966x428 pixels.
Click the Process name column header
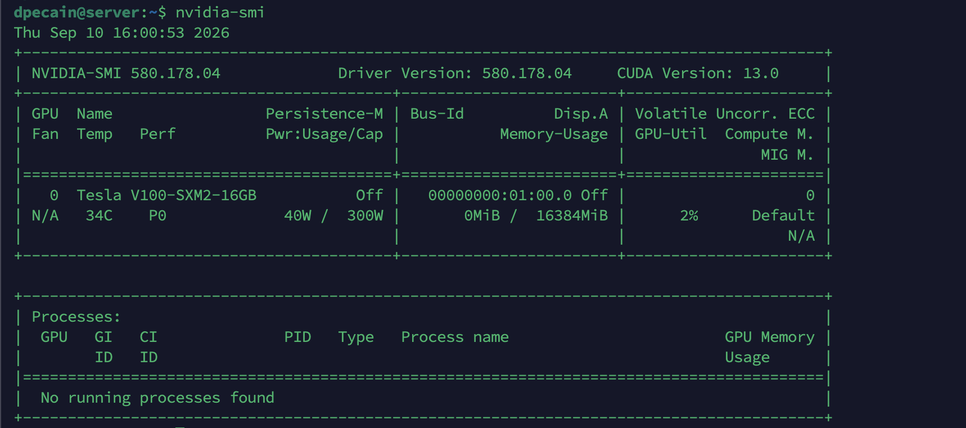pos(455,337)
